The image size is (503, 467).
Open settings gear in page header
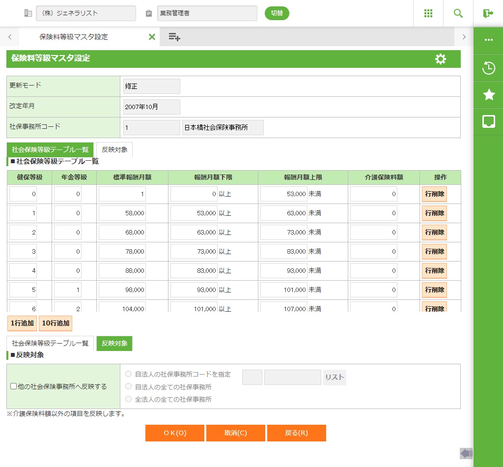441,59
